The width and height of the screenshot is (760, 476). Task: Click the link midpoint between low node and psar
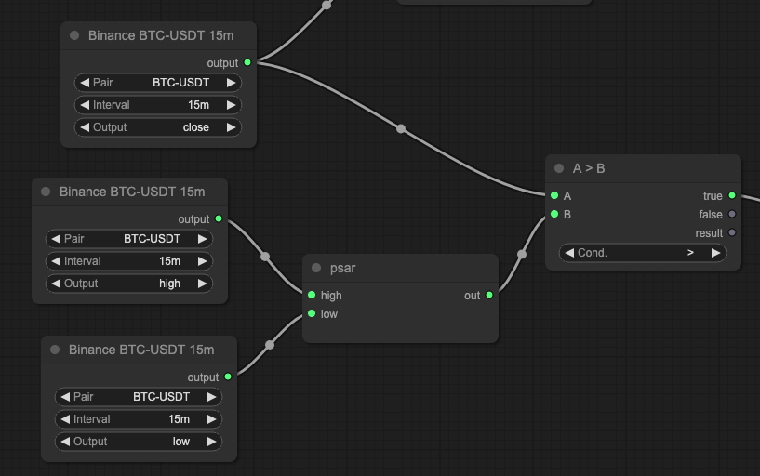click(x=270, y=345)
